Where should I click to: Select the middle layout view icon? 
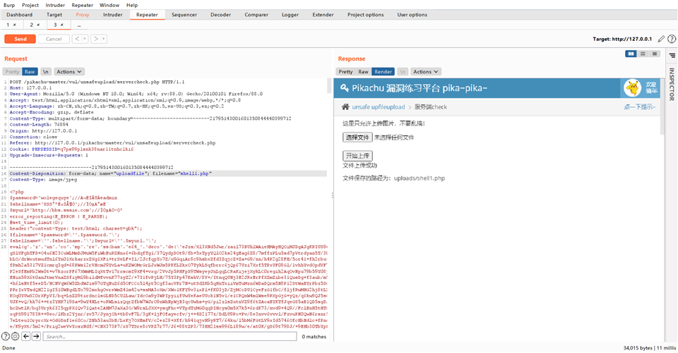coord(643,54)
